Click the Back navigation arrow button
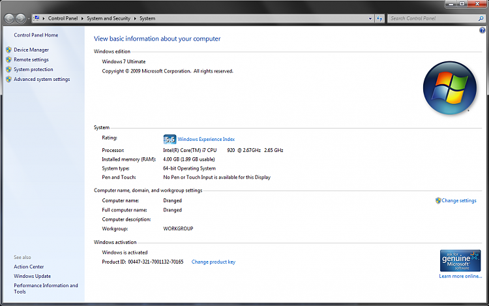Screen dimensions: 489x306 tap(9, 19)
